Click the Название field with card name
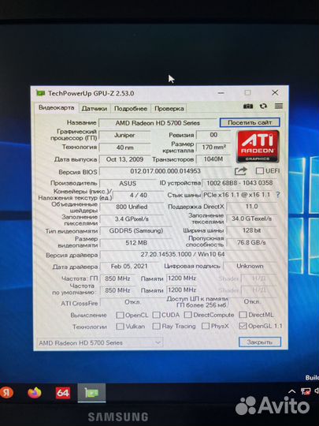 pyautogui.click(x=158, y=123)
